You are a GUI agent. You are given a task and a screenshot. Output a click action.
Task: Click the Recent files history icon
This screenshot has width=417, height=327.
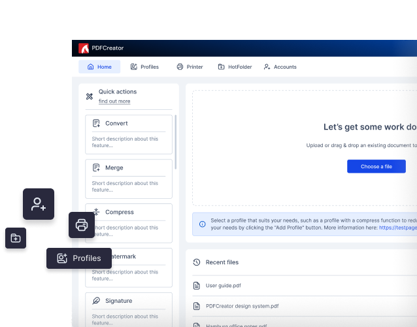pyautogui.click(x=197, y=262)
